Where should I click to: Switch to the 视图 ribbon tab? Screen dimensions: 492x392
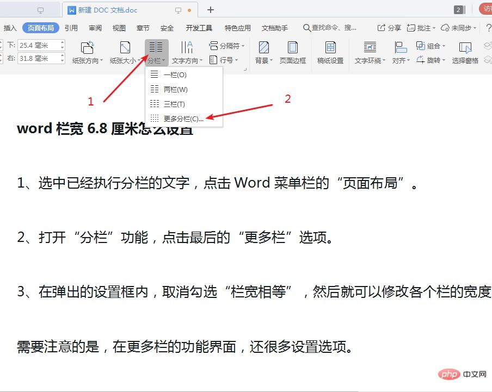coord(119,28)
